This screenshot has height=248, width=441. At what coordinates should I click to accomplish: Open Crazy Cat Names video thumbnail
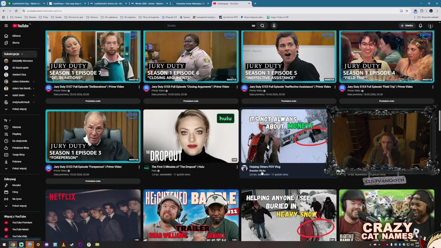(387, 215)
